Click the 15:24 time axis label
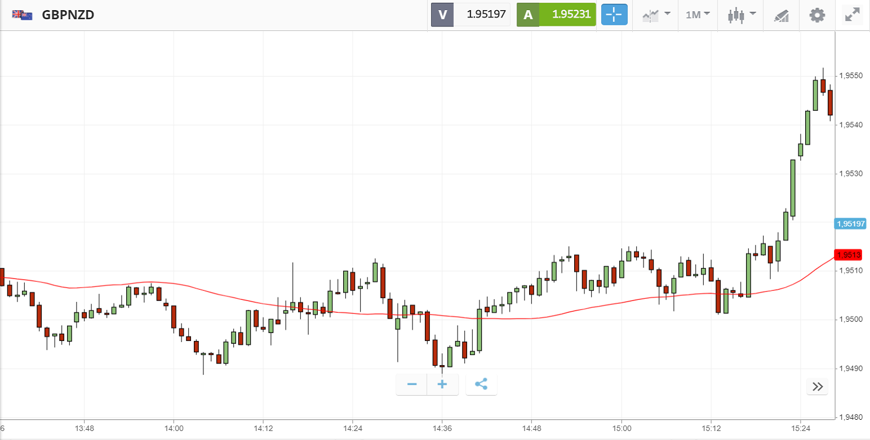Image resolution: width=870 pixels, height=440 pixels. [801, 428]
